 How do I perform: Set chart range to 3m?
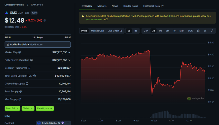coord(167,31)
